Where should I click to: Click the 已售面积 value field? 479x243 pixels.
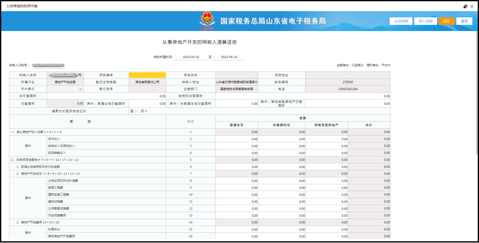pos(65,103)
